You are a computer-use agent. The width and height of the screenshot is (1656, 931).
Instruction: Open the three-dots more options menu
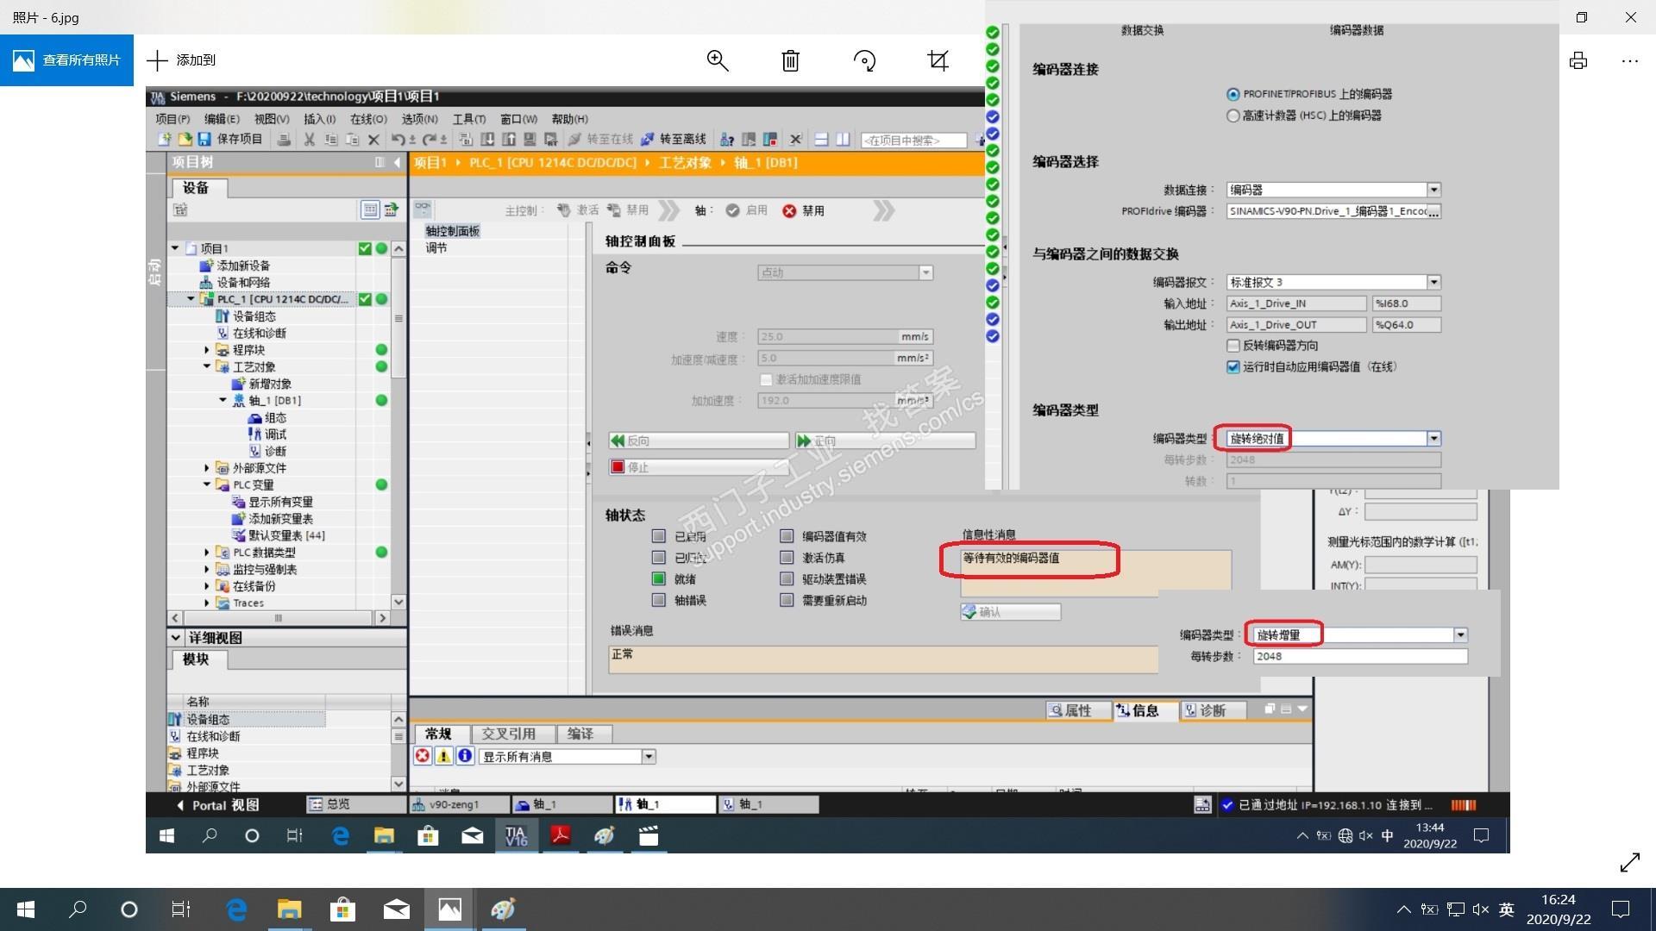1629,60
